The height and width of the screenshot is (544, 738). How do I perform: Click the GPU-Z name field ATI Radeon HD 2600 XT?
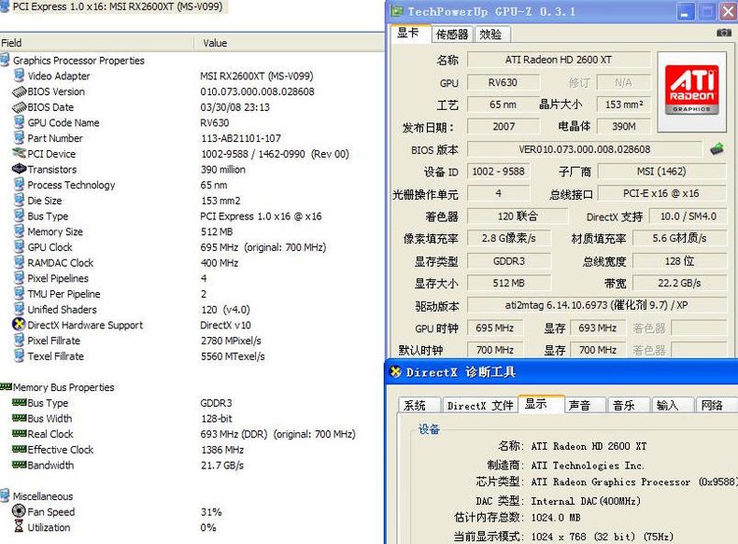tap(559, 60)
